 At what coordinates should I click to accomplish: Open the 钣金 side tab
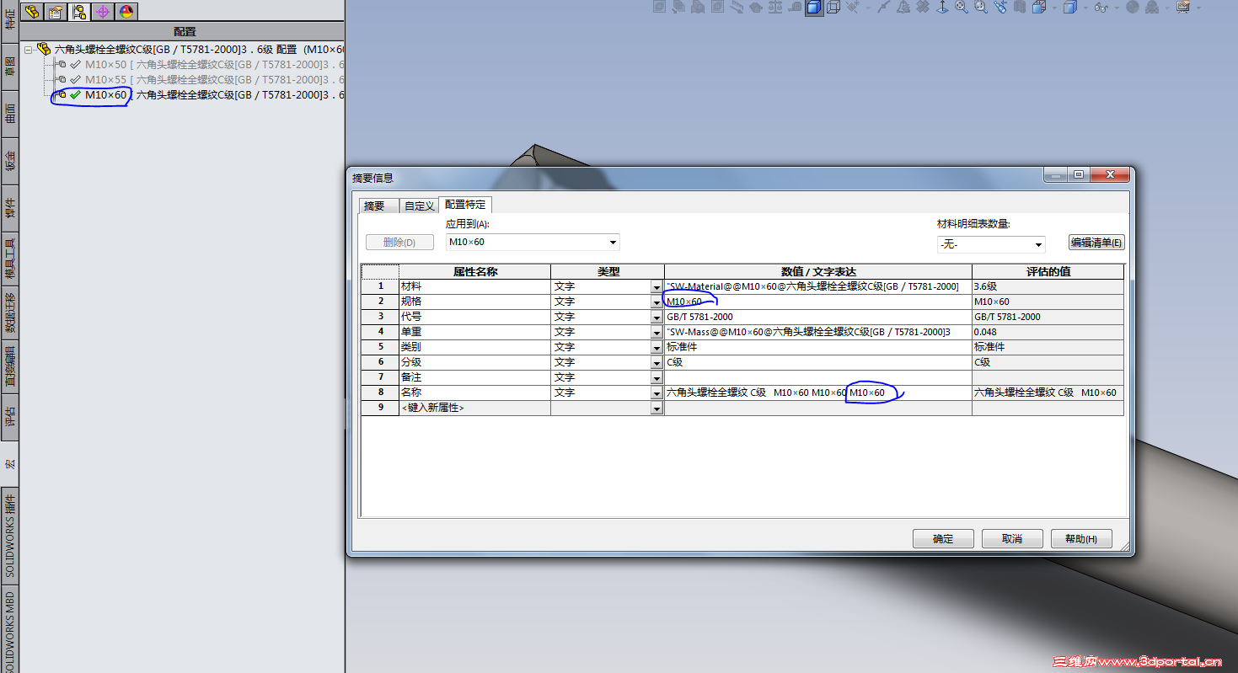(x=9, y=160)
